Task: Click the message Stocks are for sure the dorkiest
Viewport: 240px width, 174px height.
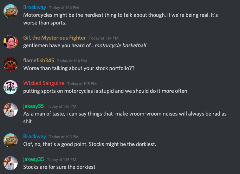Action: 59,167
